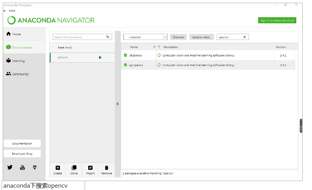Open the Help menu
This screenshot has width=312, height=190.
pyautogui.click(x=12, y=11)
